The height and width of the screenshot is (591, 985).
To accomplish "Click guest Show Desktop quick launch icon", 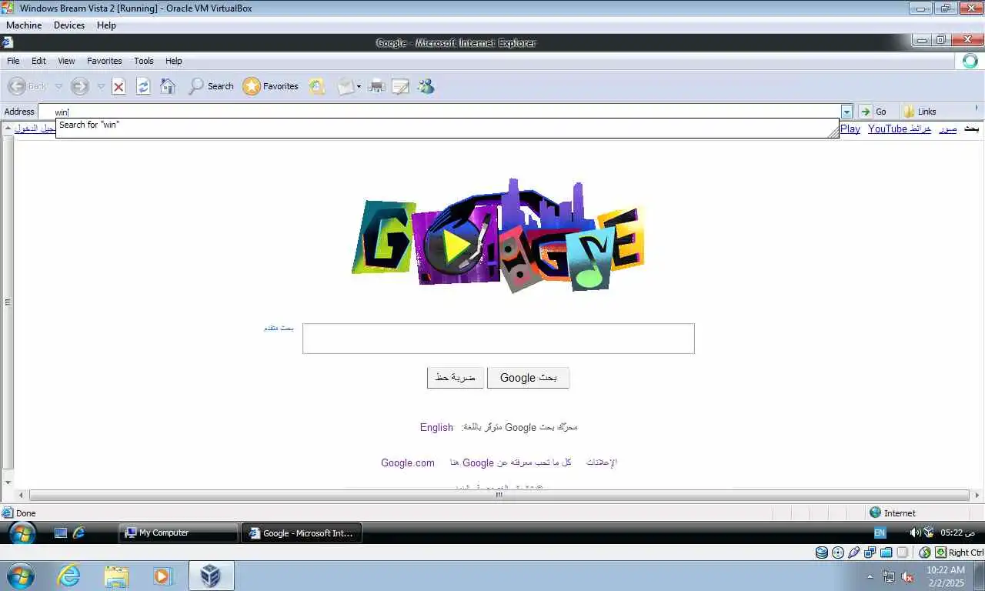I will click(61, 533).
